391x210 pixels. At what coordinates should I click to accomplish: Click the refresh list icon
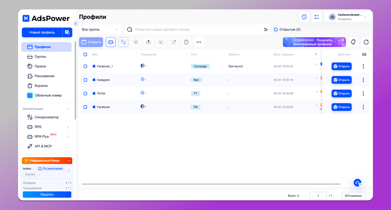pyautogui.click(x=366, y=42)
